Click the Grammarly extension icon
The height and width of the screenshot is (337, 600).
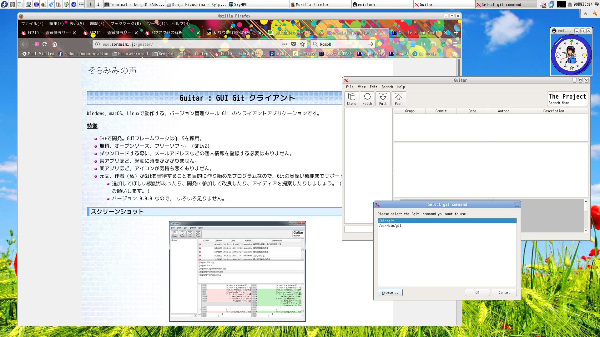pos(443,44)
